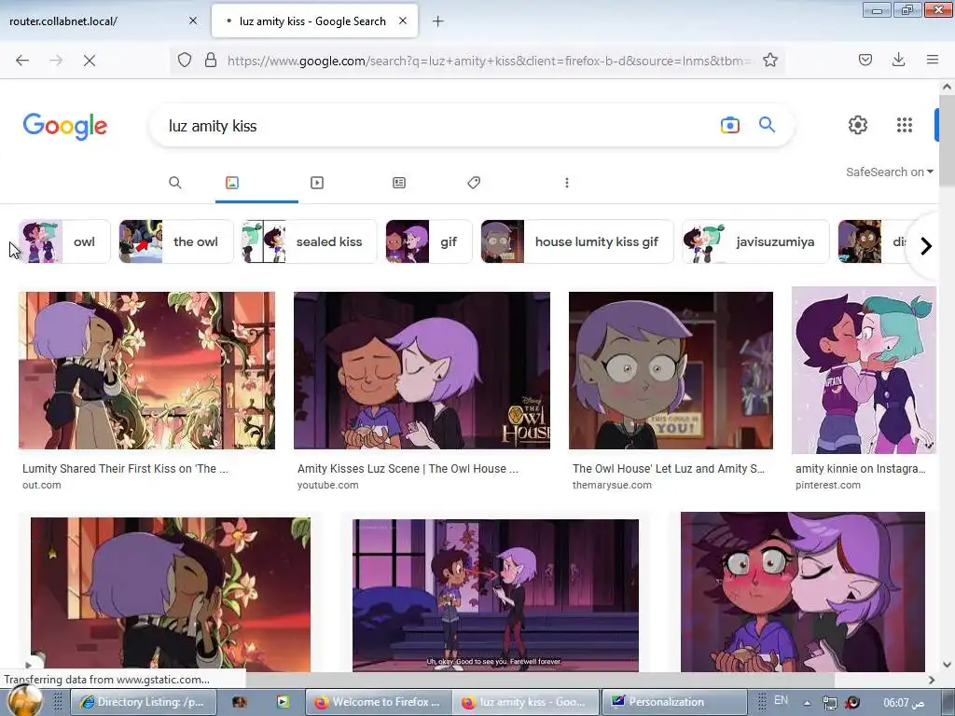Show hidden system tray icons
The height and width of the screenshot is (716, 955).
[x=807, y=703]
